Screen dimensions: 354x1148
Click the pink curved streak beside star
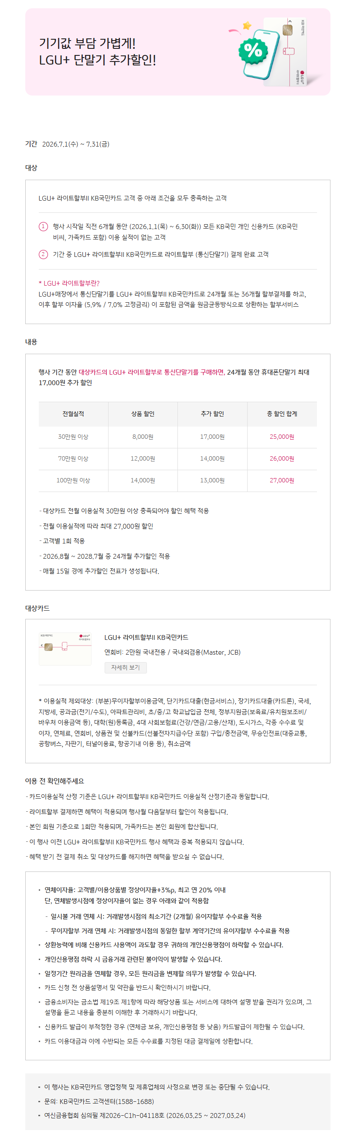point(235,32)
